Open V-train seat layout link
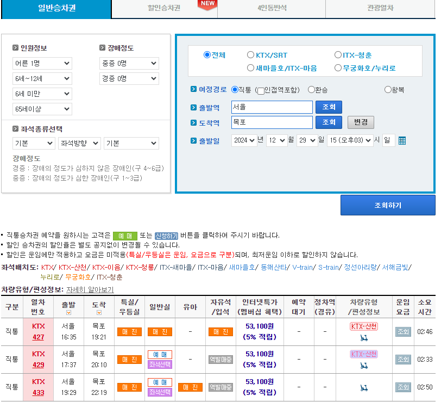This screenshot has width=441, height=402. pyautogui.click(x=303, y=267)
